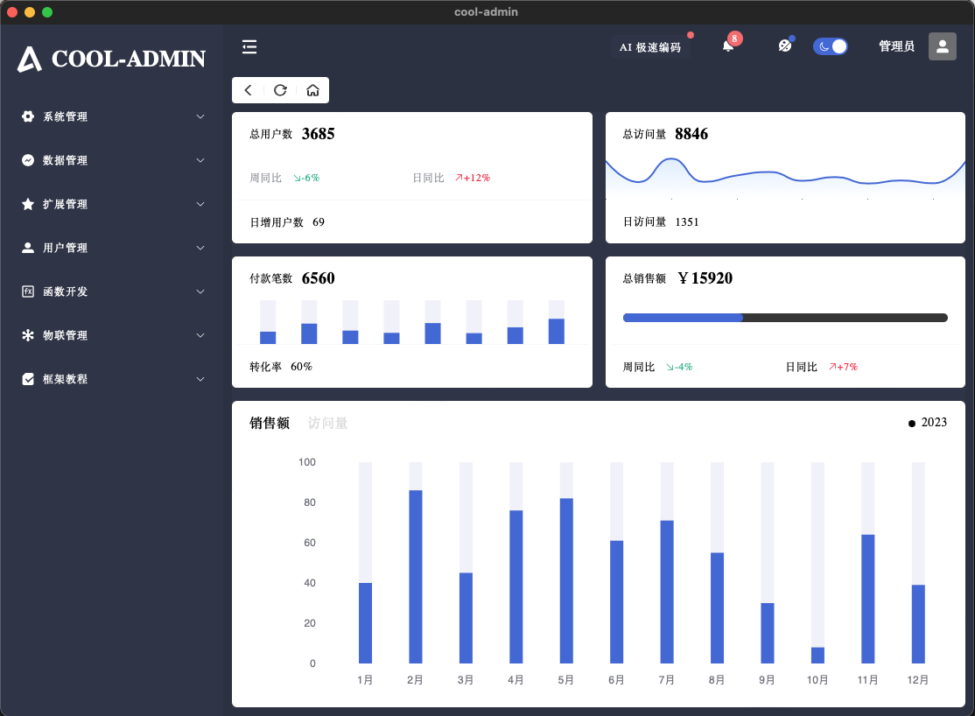Go to home via house icon

(x=312, y=90)
